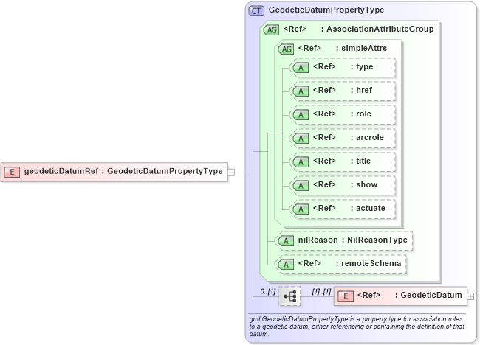Click the sequence compositor icon
This screenshot has width=480, height=345.
pos(289,296)
